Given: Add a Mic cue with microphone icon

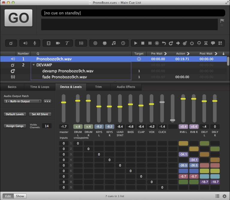Looking at the screenshot, I should pos(35,43).
